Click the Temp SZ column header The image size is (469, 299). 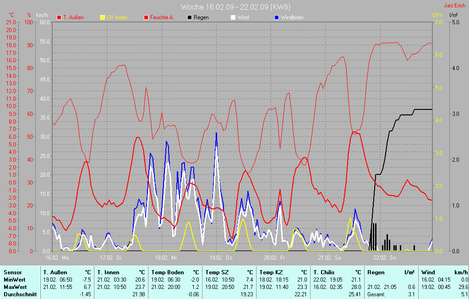click(x=217, y=272)
